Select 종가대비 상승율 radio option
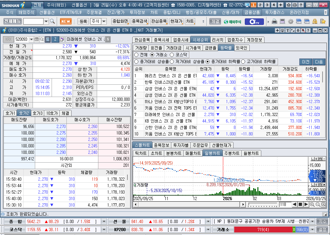The image size is (330, 235). point(136,62)
